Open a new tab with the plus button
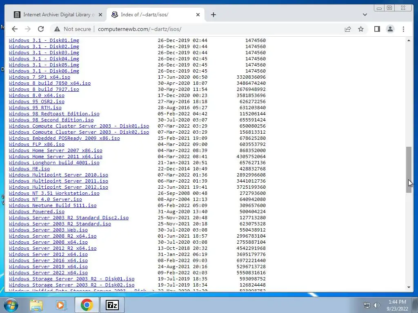418x313 pixels. (213, 15)
